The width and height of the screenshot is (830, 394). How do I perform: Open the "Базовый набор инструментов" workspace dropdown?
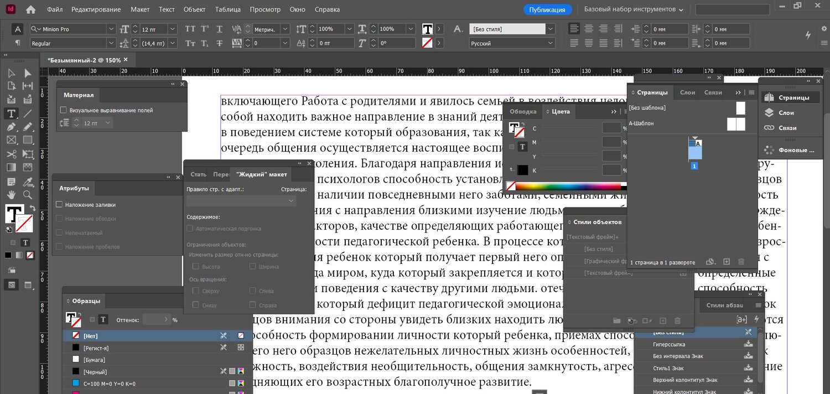(634, 9)
